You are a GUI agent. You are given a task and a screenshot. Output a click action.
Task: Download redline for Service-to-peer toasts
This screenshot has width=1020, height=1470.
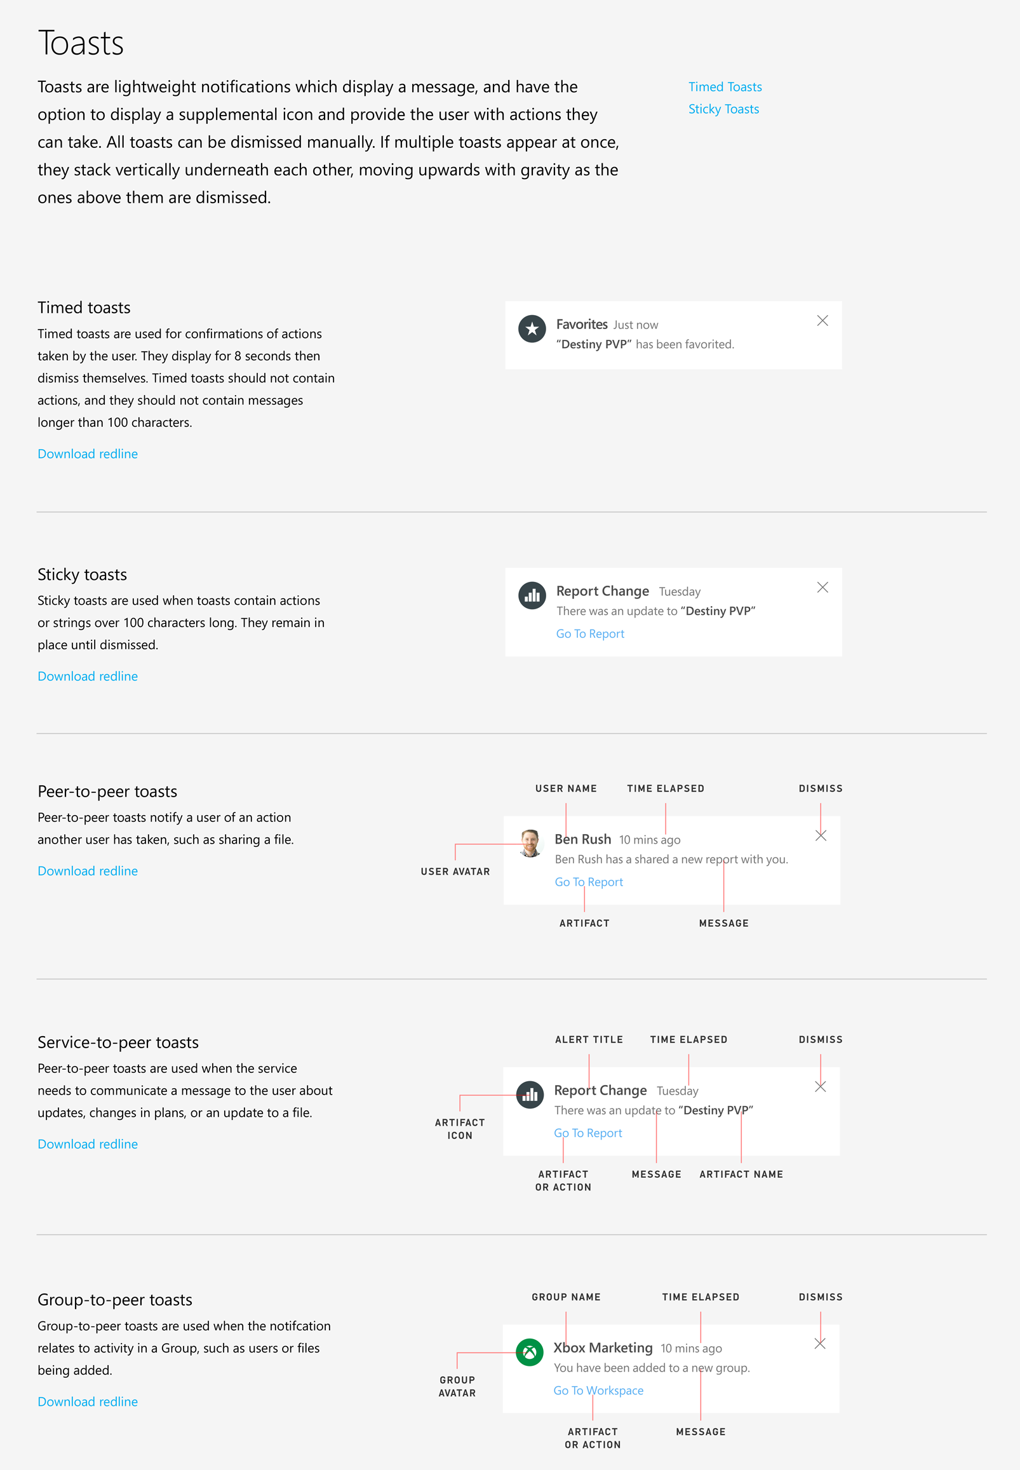click(88, 1144)
